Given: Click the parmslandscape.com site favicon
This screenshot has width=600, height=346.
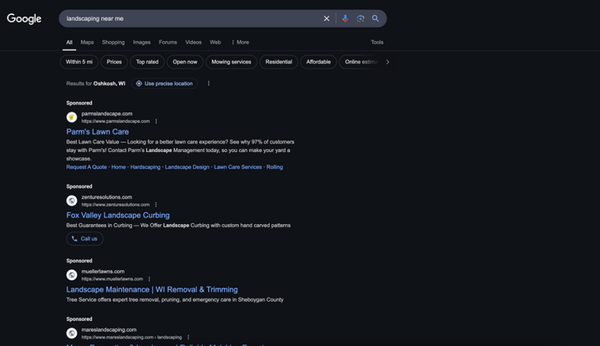Looking at the screenshot, I should pos(72,117).
